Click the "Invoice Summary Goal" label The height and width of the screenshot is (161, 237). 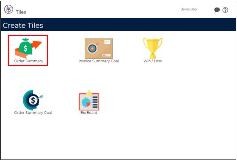pyautogui.click(x=99, y=61)
